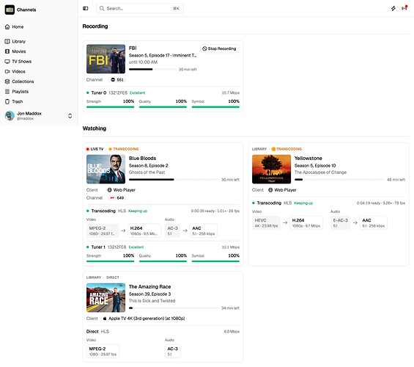Screen dimensions: 414x367
Task: Click Tuner 0 Symbol signal bar
Action: pos(215,107)
